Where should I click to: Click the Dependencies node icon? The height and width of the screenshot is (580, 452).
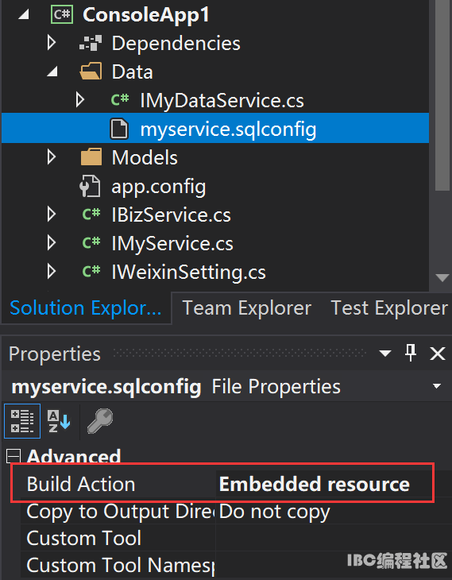91,43
